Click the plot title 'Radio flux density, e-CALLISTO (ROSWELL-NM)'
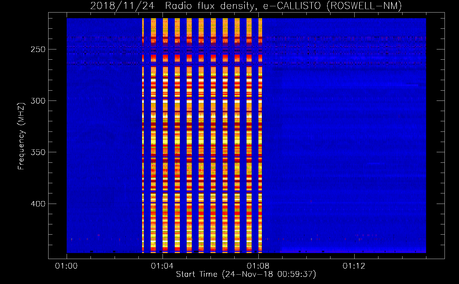This screenshot has height=284, width=459. [283, 6]
